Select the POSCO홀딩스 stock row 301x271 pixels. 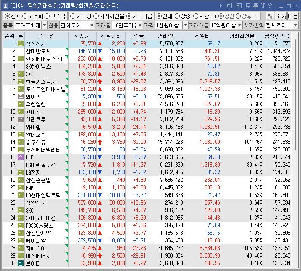click(x=147, y=225)
